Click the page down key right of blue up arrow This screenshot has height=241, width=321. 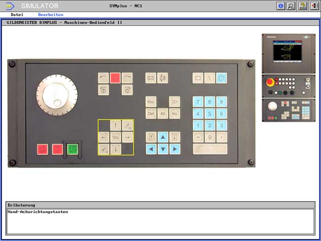click(x=175, y=137)
